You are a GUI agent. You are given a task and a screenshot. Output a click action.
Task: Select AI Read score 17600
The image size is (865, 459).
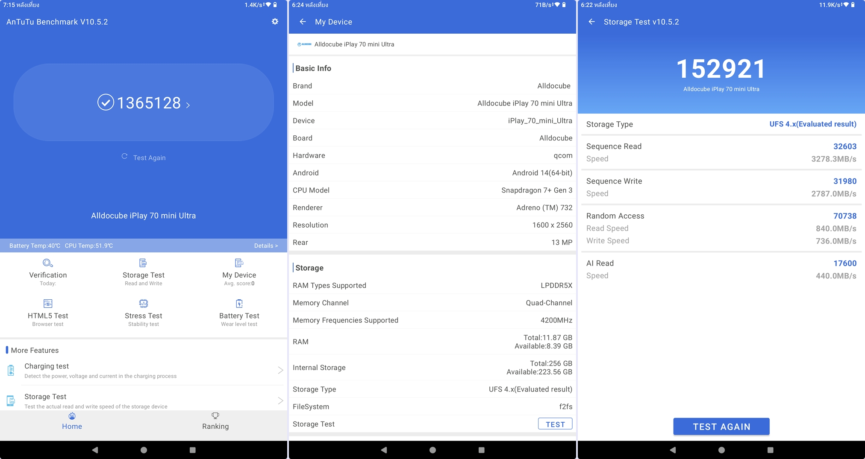coord(845,263)
